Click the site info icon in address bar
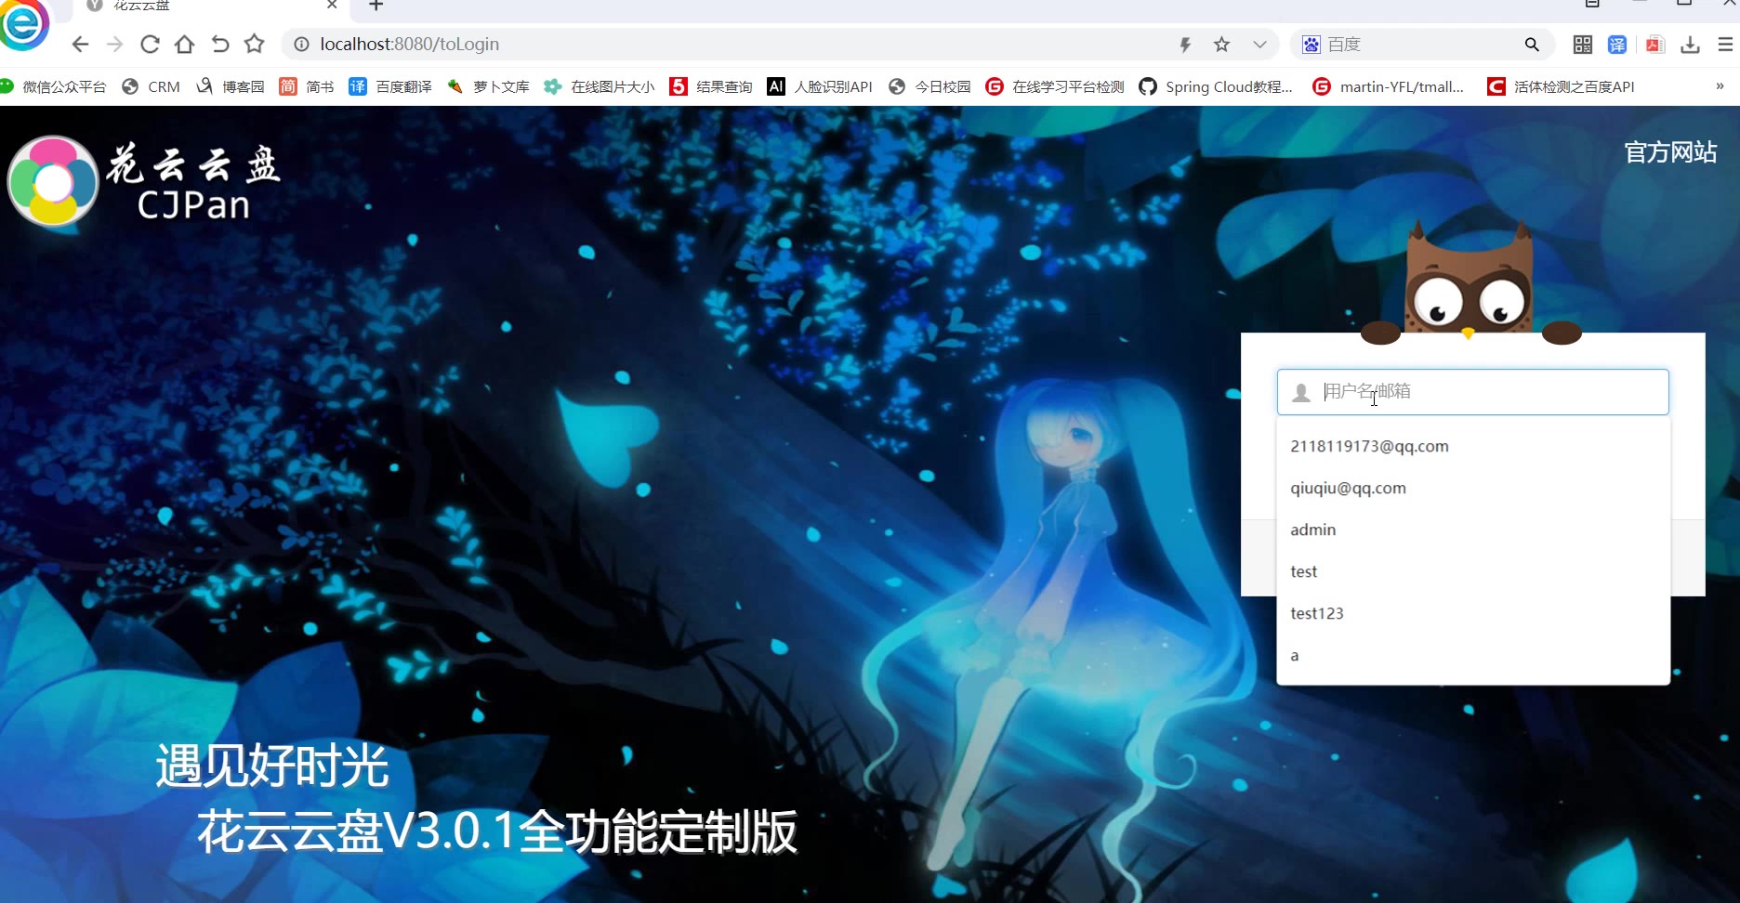The image size is (1740, 903). (301, 44)
